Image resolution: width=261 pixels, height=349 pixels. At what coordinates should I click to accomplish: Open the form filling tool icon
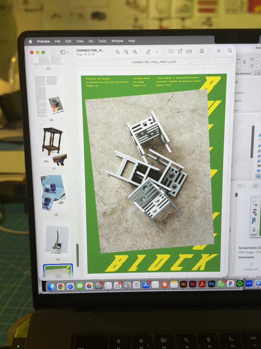pos(189,51)
